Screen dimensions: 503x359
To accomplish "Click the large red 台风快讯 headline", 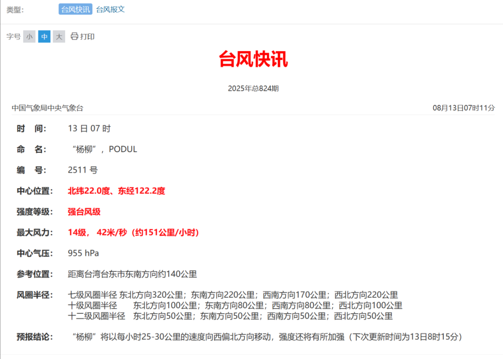I will (x=253, y=59).
